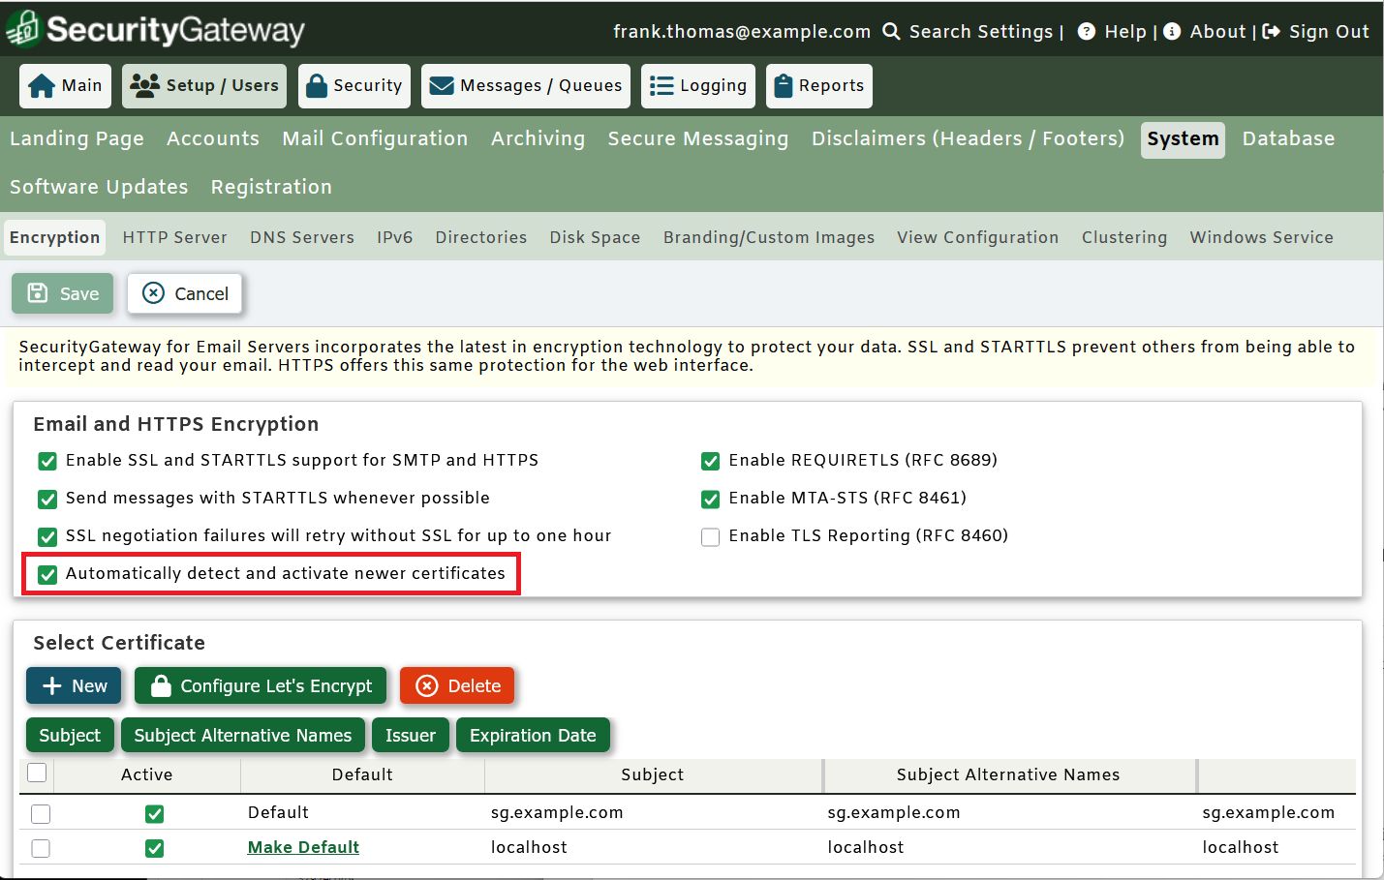Toggle Enable REQUIRETLS (RFC 8689) checkbox
Screen dimensions: 1384x880
[711, 461]
